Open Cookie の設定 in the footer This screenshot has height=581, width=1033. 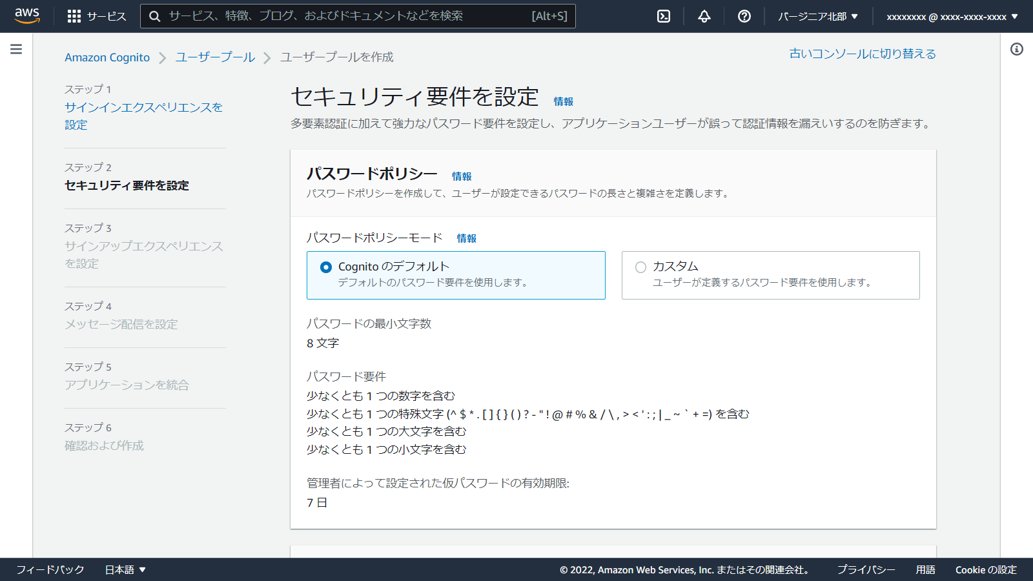987,569
